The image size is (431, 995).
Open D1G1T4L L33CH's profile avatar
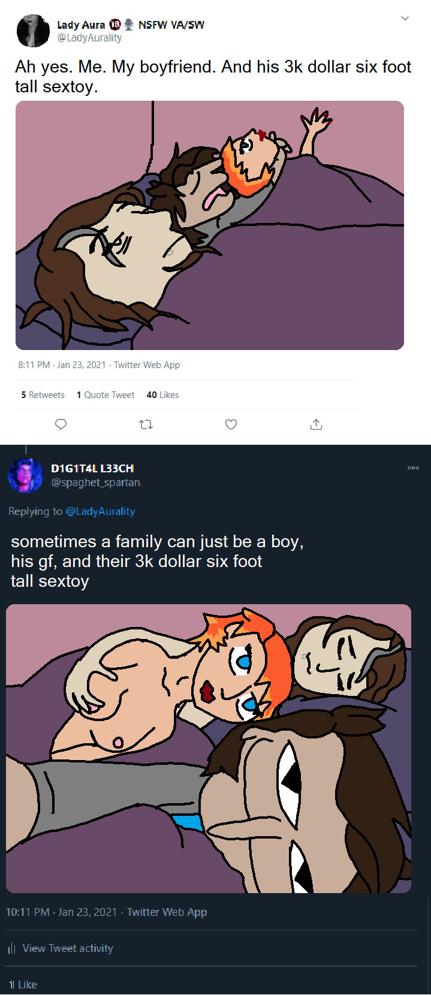(26, 475)
